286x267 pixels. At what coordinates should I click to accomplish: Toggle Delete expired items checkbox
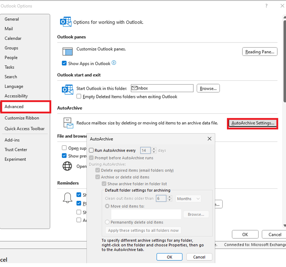[98, 170]
